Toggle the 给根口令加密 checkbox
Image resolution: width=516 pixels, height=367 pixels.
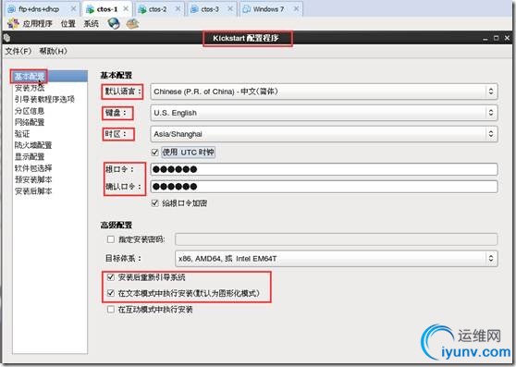(154, 203)
